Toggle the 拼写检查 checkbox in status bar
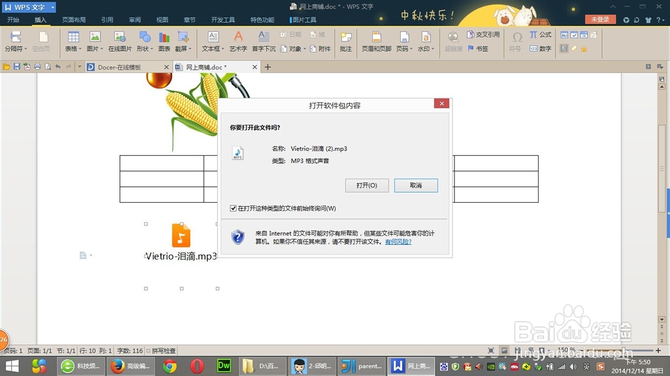This screenshot has width=670, height=376. [148, 351]
